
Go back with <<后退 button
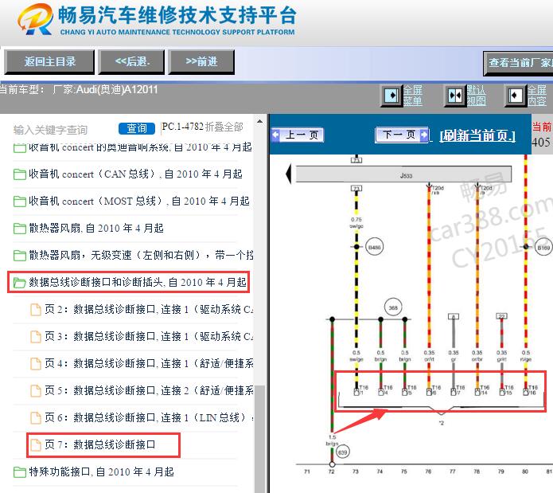coord(132,62)
